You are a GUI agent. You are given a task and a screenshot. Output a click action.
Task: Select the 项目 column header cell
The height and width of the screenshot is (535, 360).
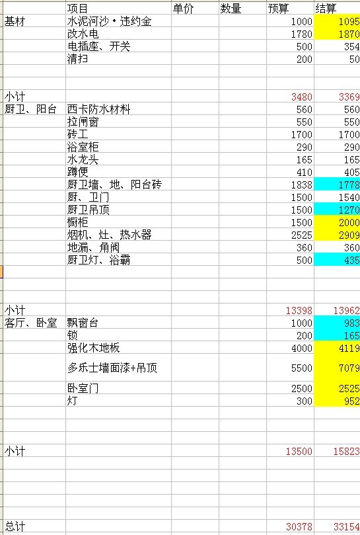click(x=118, y=8)
